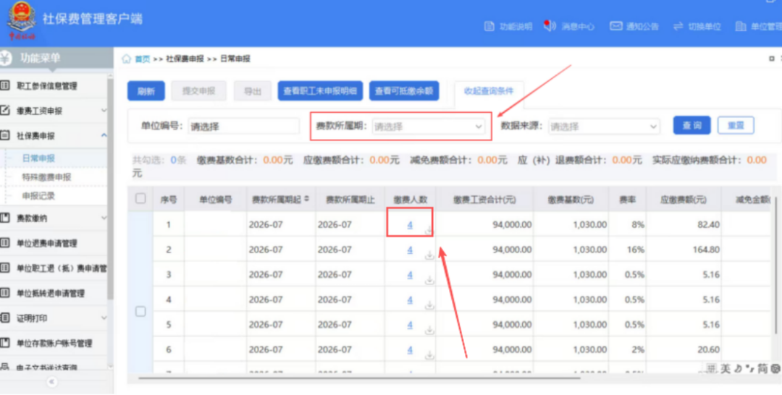Open the 缴费人数 link 4 in row 5
This screenshot has width=782, height=395.
tap(410, 325)
